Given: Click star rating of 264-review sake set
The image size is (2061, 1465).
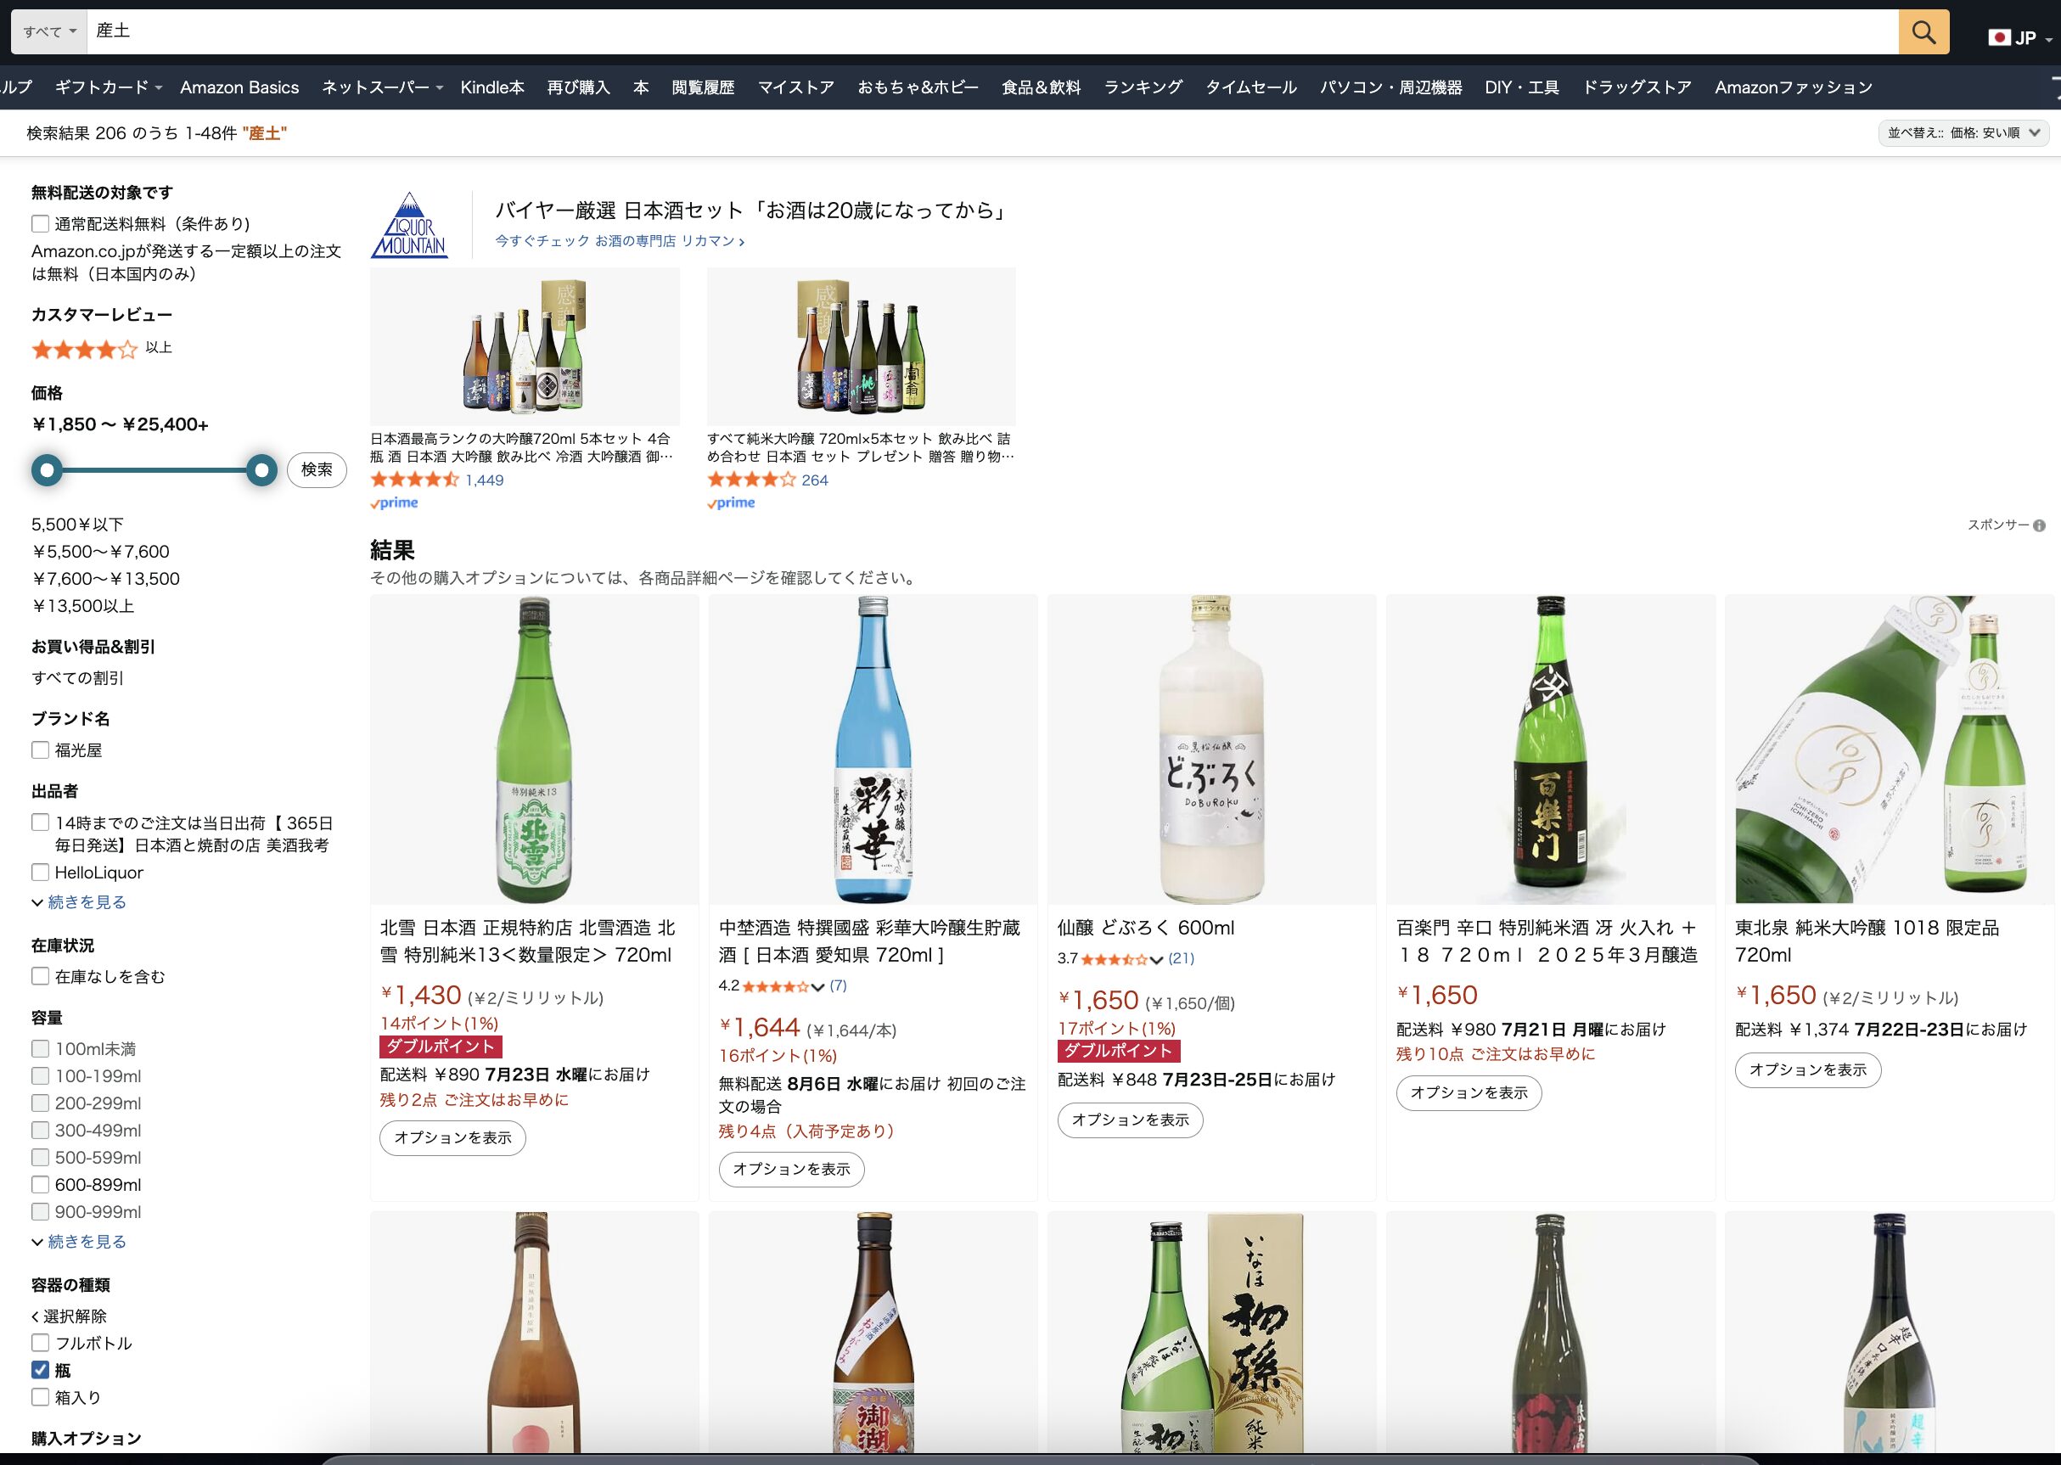Looking at the screenshot, I should [752, 480].
